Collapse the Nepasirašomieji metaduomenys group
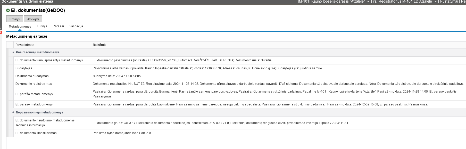 coord(13,112)
